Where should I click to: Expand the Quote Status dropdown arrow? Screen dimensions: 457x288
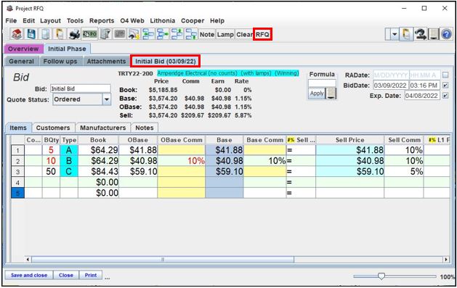107,99
